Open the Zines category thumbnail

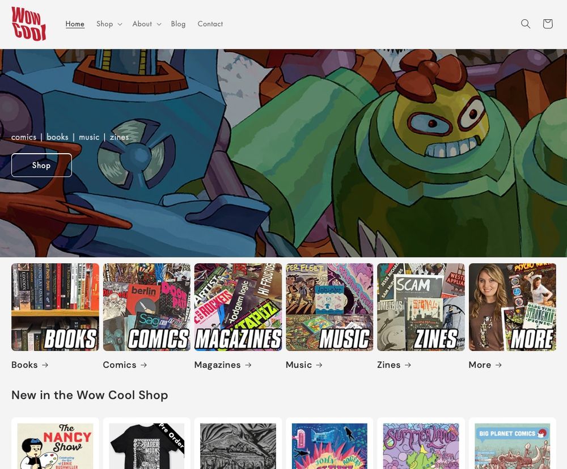(421, 307)
